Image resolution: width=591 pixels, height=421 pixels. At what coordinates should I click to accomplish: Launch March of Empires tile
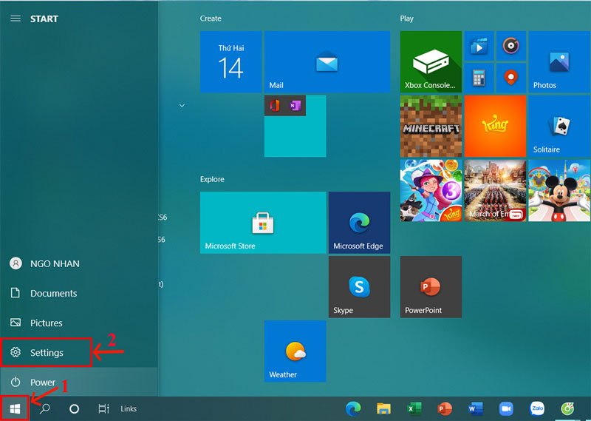[495, 190]
